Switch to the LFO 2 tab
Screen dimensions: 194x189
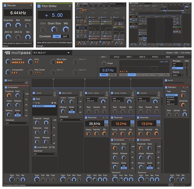pos(116,57)
